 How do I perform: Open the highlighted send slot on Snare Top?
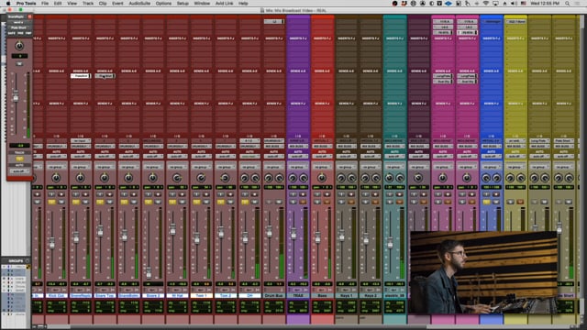tap(105, 76)
